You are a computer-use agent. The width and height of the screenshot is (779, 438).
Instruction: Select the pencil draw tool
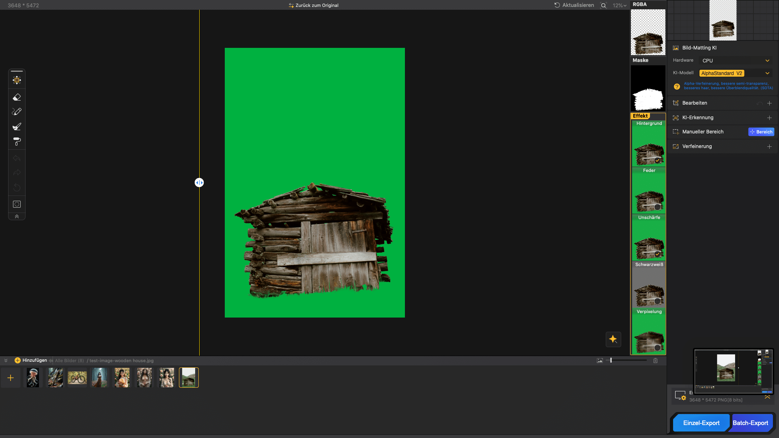click(17, 112)
